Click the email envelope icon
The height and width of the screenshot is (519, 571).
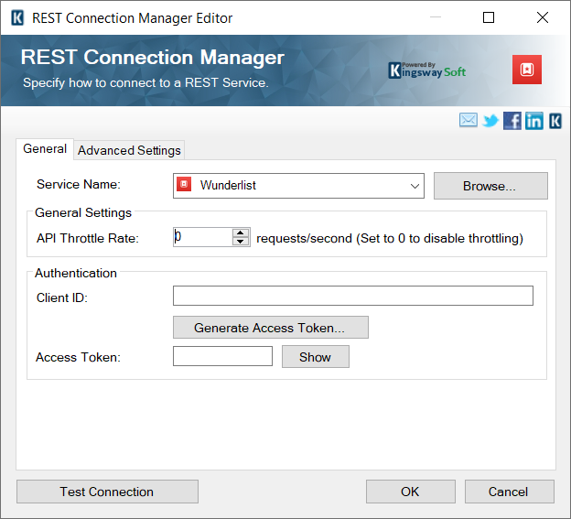tap(468, 120)
